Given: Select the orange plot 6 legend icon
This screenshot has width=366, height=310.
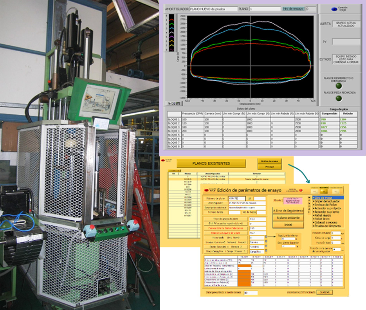Looking at the screenshot, I should [x=171, y=41].
